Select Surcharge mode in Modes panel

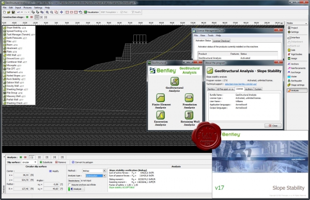tap(294, 72)
